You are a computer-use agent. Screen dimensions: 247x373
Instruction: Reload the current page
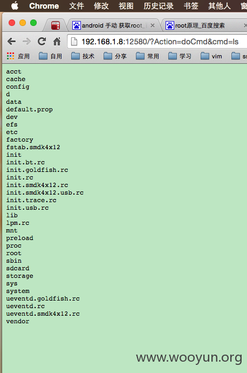tap(42, 42)
